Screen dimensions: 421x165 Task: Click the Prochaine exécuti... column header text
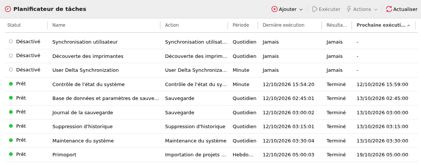[381, 25]
